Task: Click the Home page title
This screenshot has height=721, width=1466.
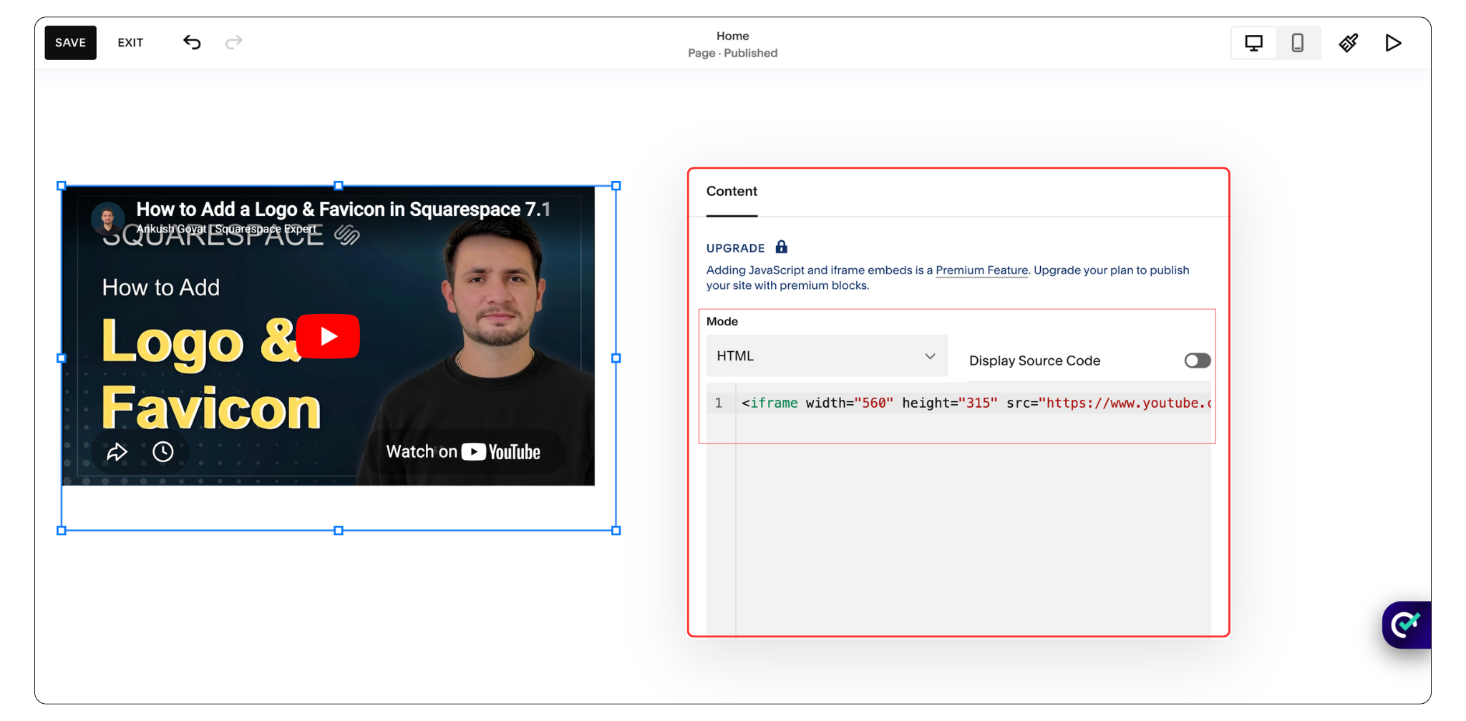Action: coord(732,36)
